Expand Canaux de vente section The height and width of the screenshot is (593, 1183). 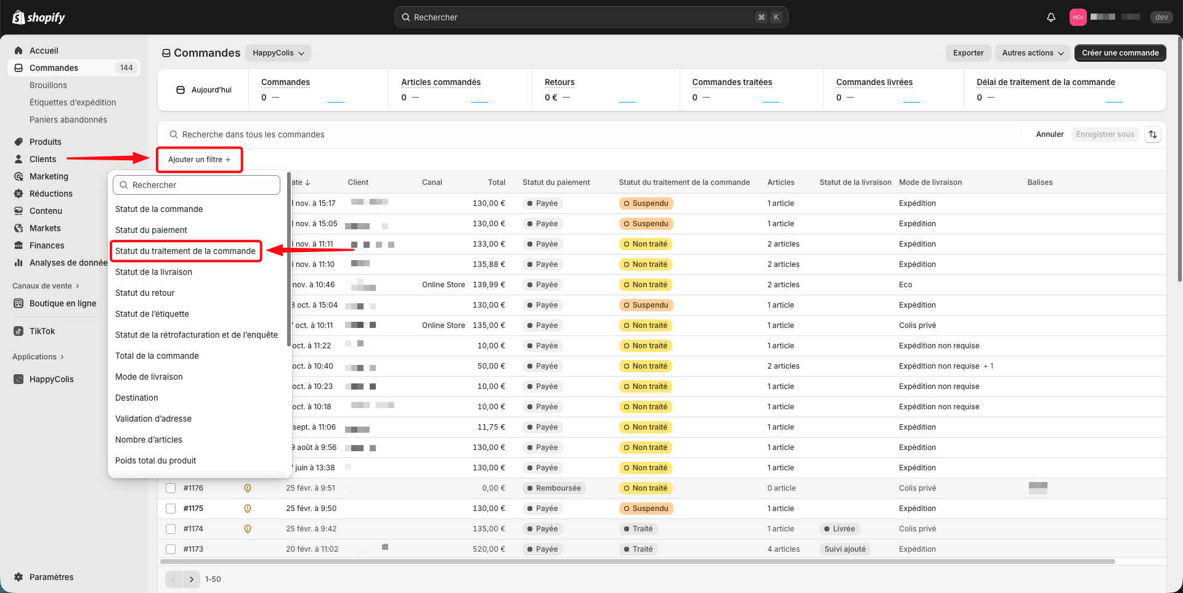point(46,286)
